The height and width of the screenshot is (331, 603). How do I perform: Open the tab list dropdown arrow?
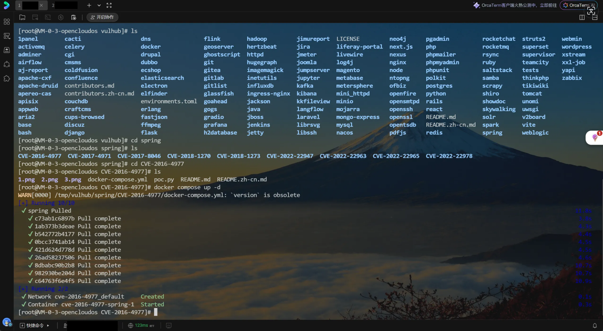[x=99, y=5]
